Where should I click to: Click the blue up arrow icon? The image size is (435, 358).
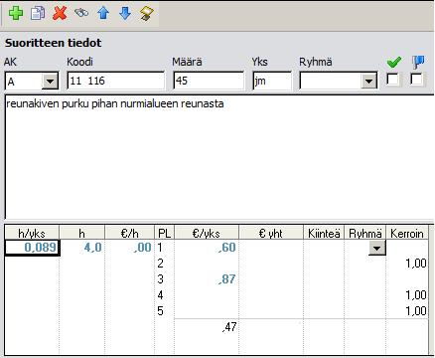(x=103, y=14)
